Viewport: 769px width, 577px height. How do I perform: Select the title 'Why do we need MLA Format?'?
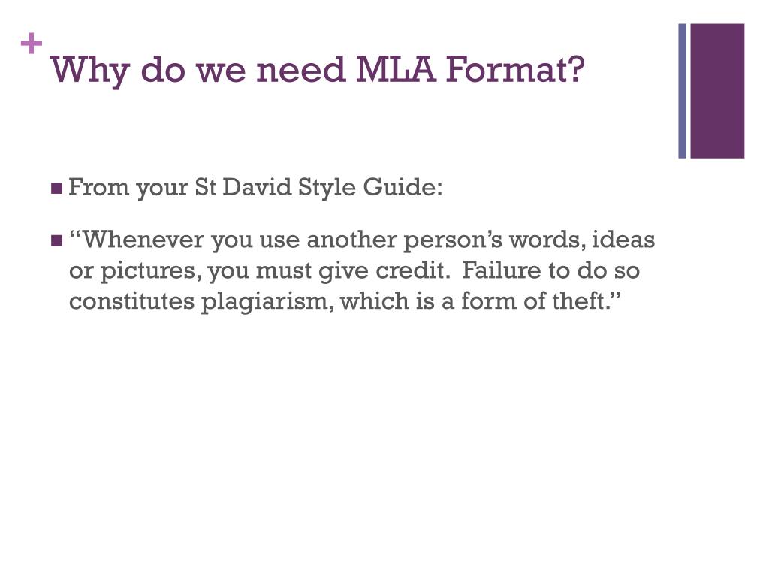[318, 70]
